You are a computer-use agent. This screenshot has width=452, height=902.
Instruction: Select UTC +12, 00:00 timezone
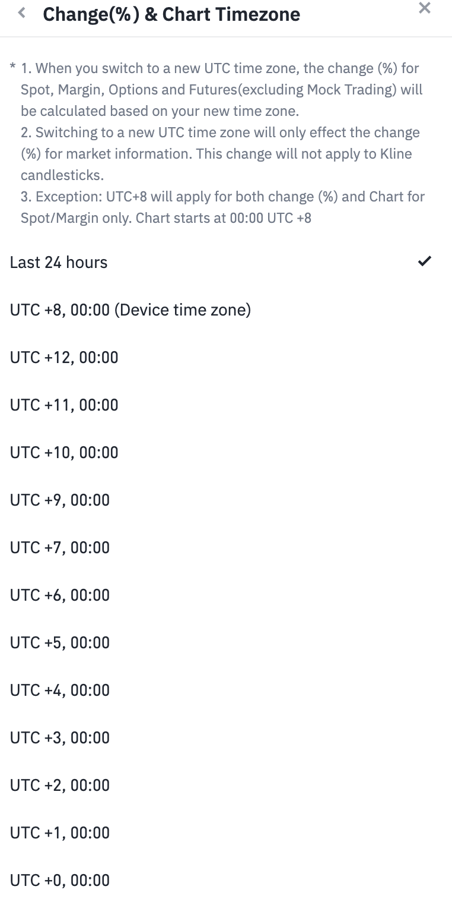[x=64, y=357]
